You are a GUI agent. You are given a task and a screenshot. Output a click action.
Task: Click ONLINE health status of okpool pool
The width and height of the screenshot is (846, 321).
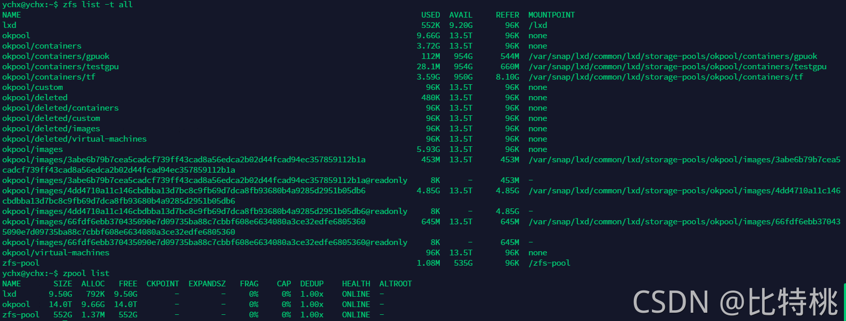point(356,304)
